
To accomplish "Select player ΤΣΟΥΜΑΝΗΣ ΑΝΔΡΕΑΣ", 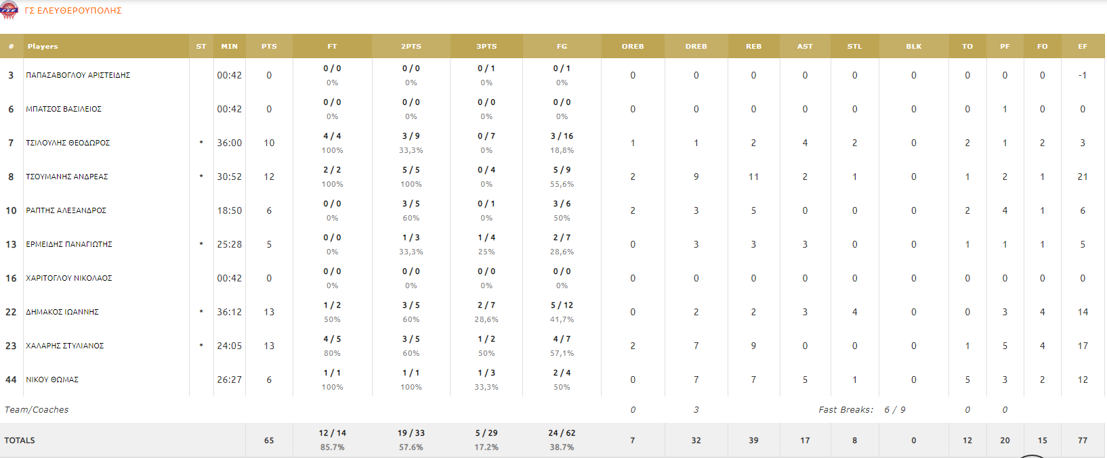I will 67,177.
